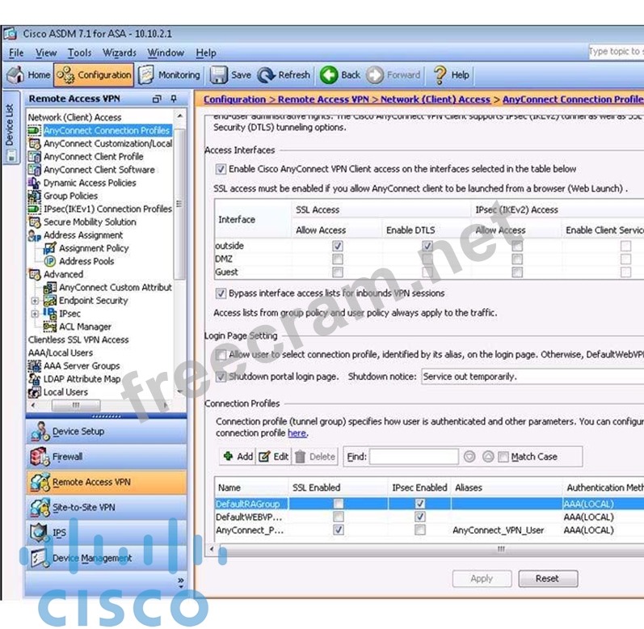Open the Firewall section in the left pane
The image size is (644, 629).
67,457
